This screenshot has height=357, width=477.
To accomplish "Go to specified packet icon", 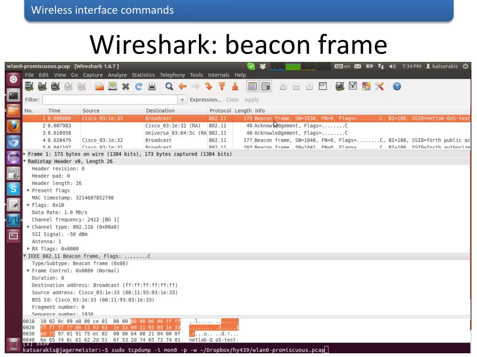I will 209,86.
